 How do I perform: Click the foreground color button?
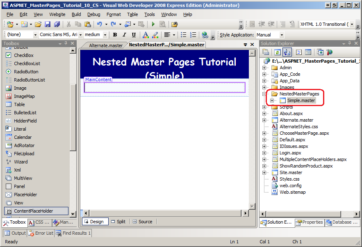click(146, 35)
